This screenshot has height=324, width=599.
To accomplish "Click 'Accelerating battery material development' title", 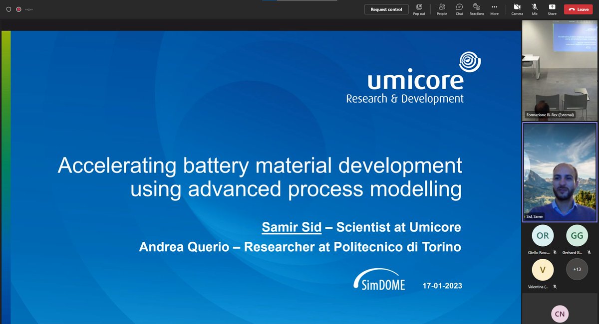I will click(x=260, y=166).
